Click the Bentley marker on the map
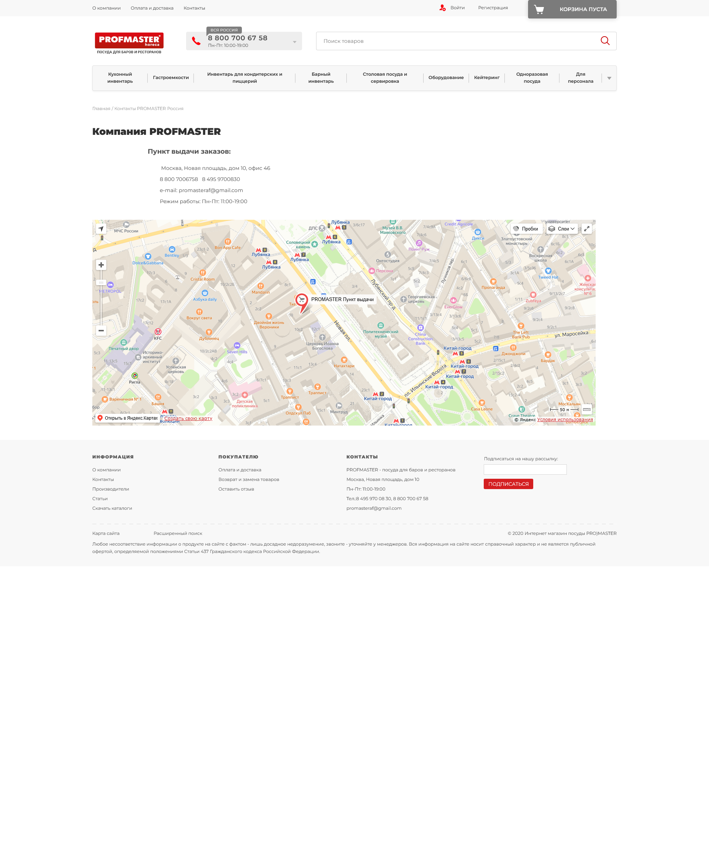The image size is (709, 850). tap(172, 249)
